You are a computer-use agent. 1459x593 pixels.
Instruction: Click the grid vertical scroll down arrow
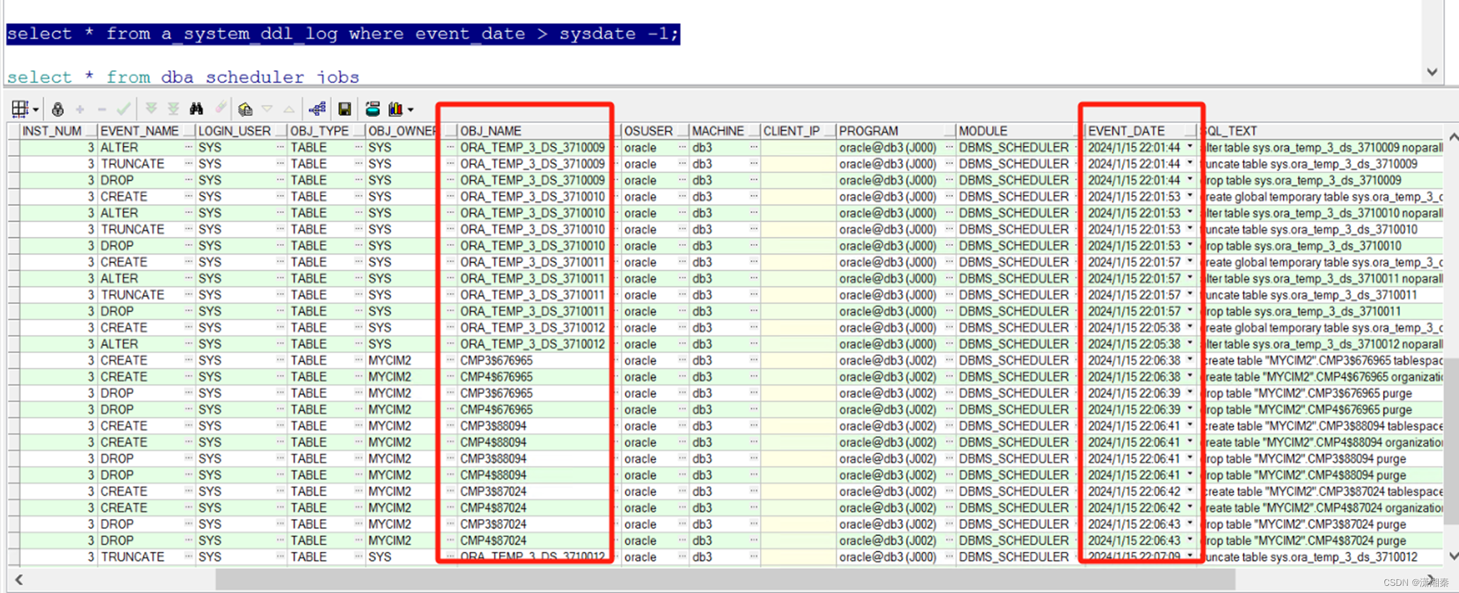pos(1453,556)
